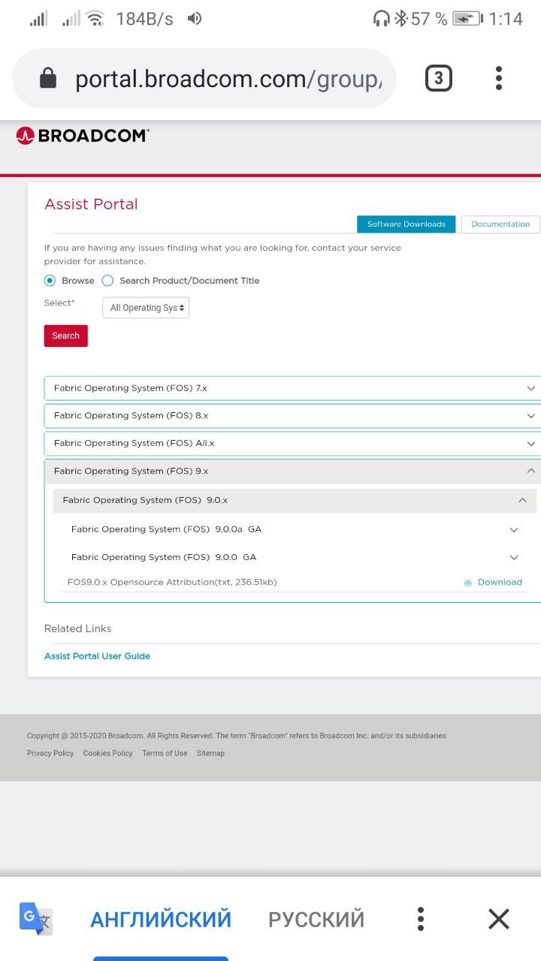The width and height of the screenshot is (541, 961).
Task: Expand Fabric Operating System (FOS) 8.x
Action: pyautogui.click(x=292, y=416)
